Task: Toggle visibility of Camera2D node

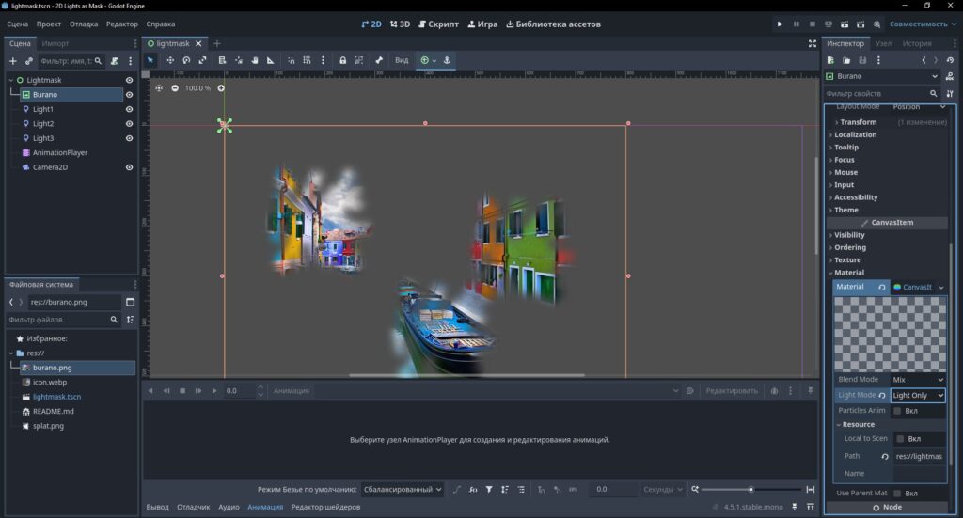Action: click(129, 167)
